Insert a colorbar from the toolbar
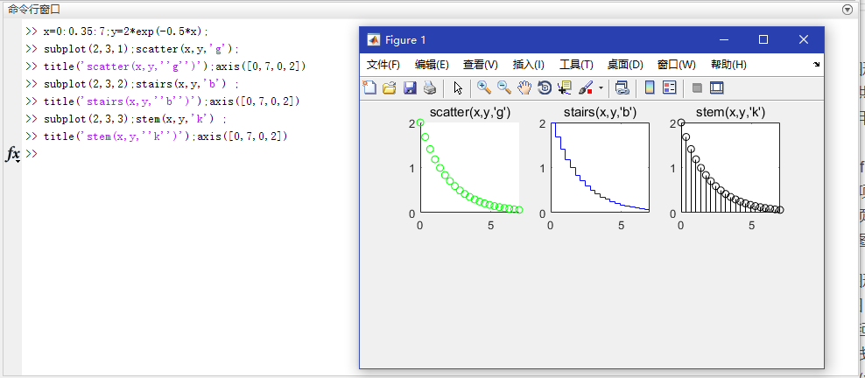The image size is (865, 378). pos(650,87)
